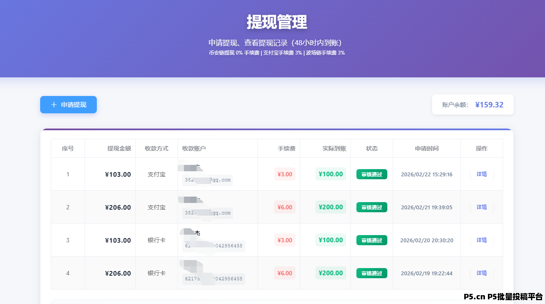This screenshot has height=304, width=545.
Task: Click the plus icon on 申请提现 button
Action: (53, 104)
